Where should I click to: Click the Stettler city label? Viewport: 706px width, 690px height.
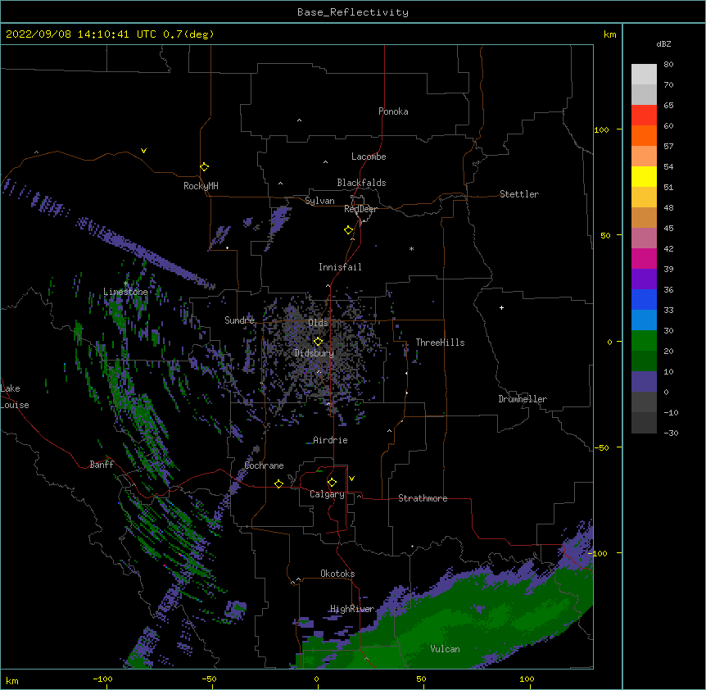pos(518,194)
